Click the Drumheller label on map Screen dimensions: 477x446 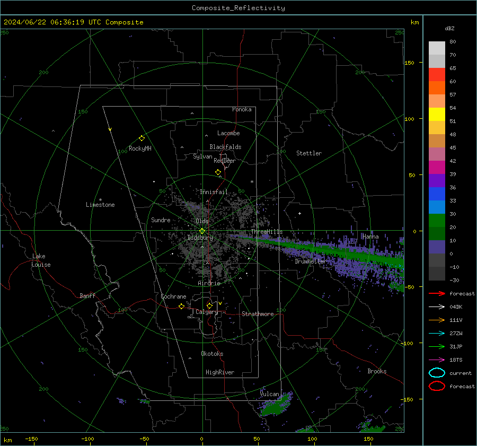click(311, 261)
